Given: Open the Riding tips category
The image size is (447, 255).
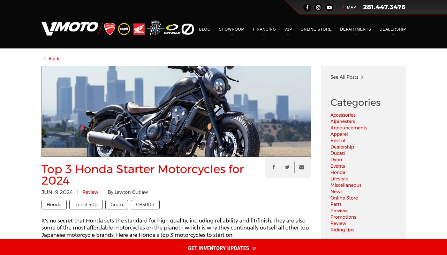Looking at the screenshot, I should pos(342,230).
